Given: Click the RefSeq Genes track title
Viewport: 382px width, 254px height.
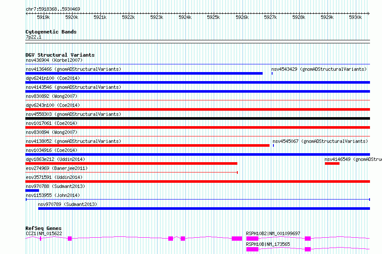Looking at the screenshot, I should pos(43,228).
